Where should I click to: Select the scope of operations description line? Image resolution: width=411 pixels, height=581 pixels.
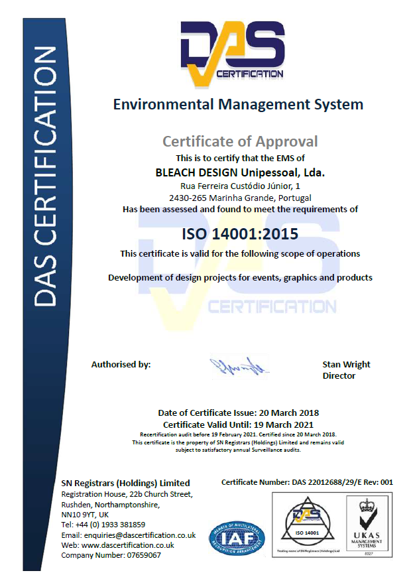tap(240, 277)
